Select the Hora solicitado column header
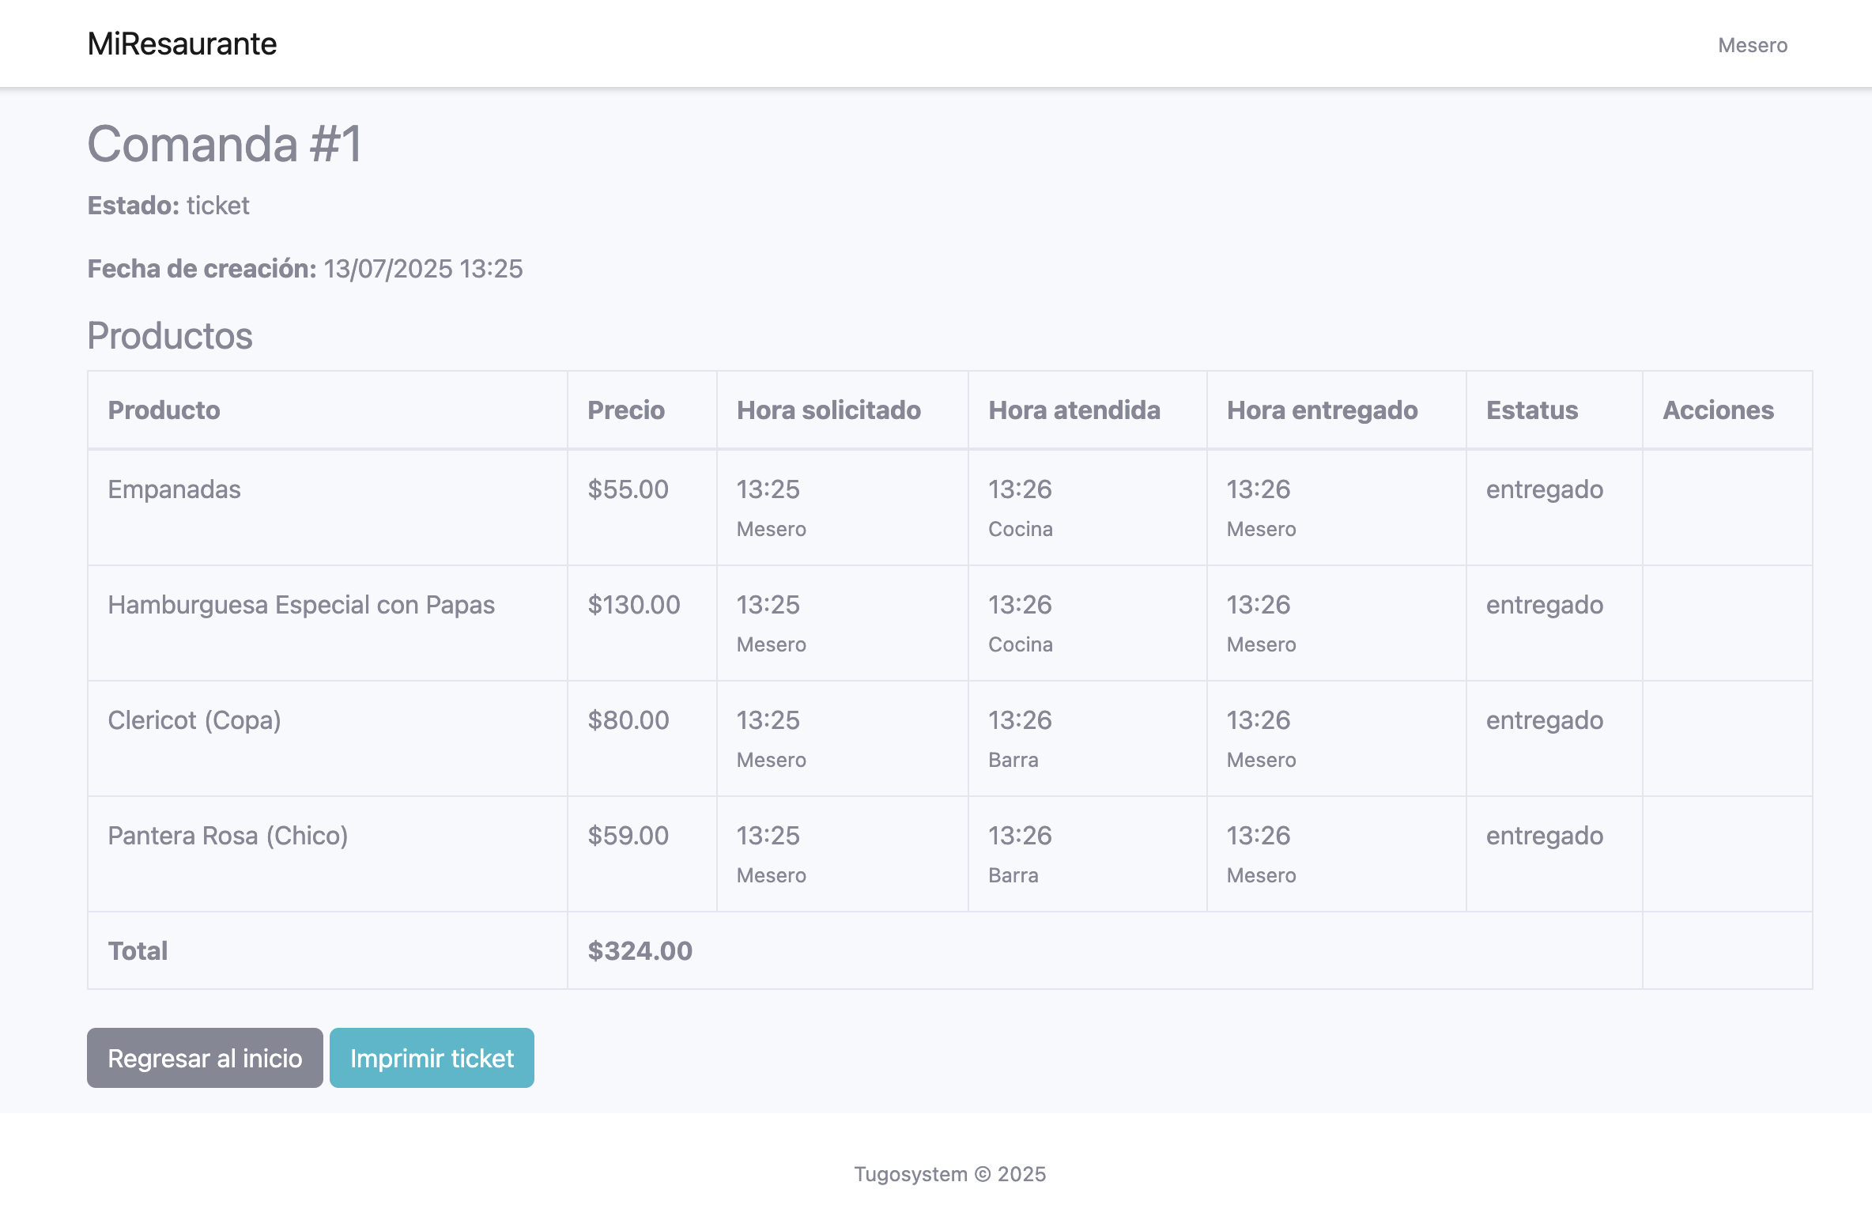Image resolution: width=1872 pixels, height=1216 pixels. (828, 410)
